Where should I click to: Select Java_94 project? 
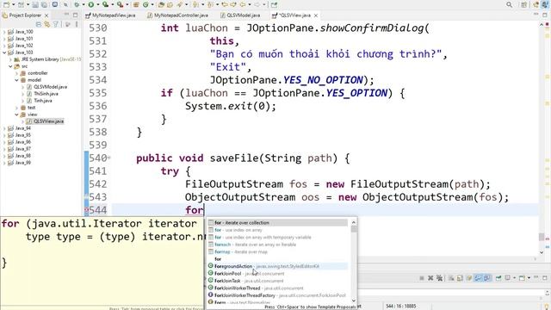(23, 128)
